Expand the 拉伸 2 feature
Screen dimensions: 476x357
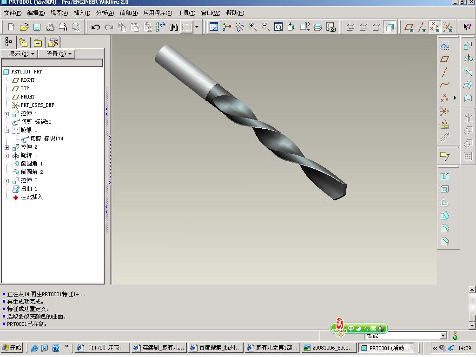coord(7,147)
